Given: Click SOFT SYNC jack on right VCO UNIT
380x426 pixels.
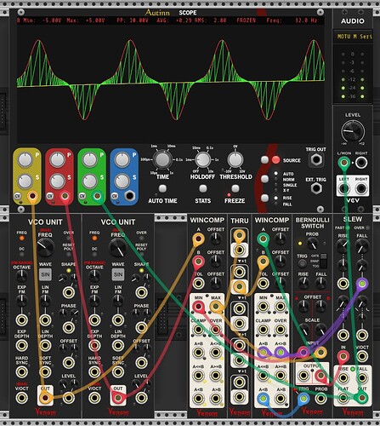Looking at the screenshot, I should click(x=118, y=371).
